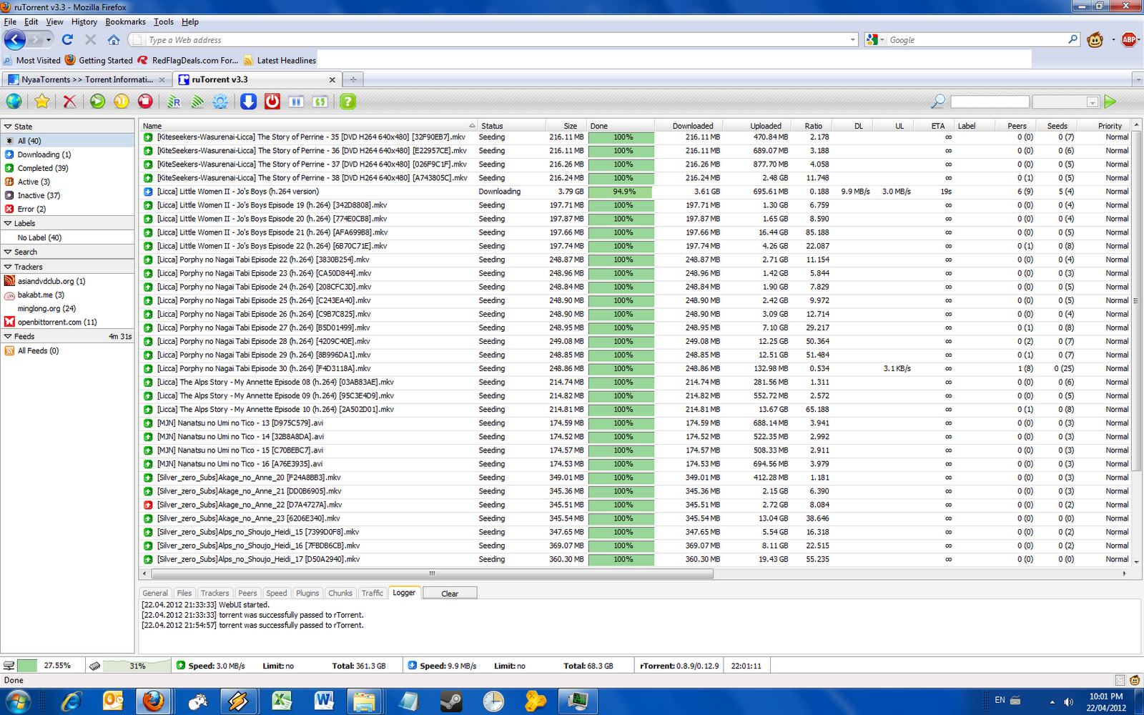Viewport: 1144px width, 715px height.
Task: Click the Add Torrent globe icon
Action: 14,102
